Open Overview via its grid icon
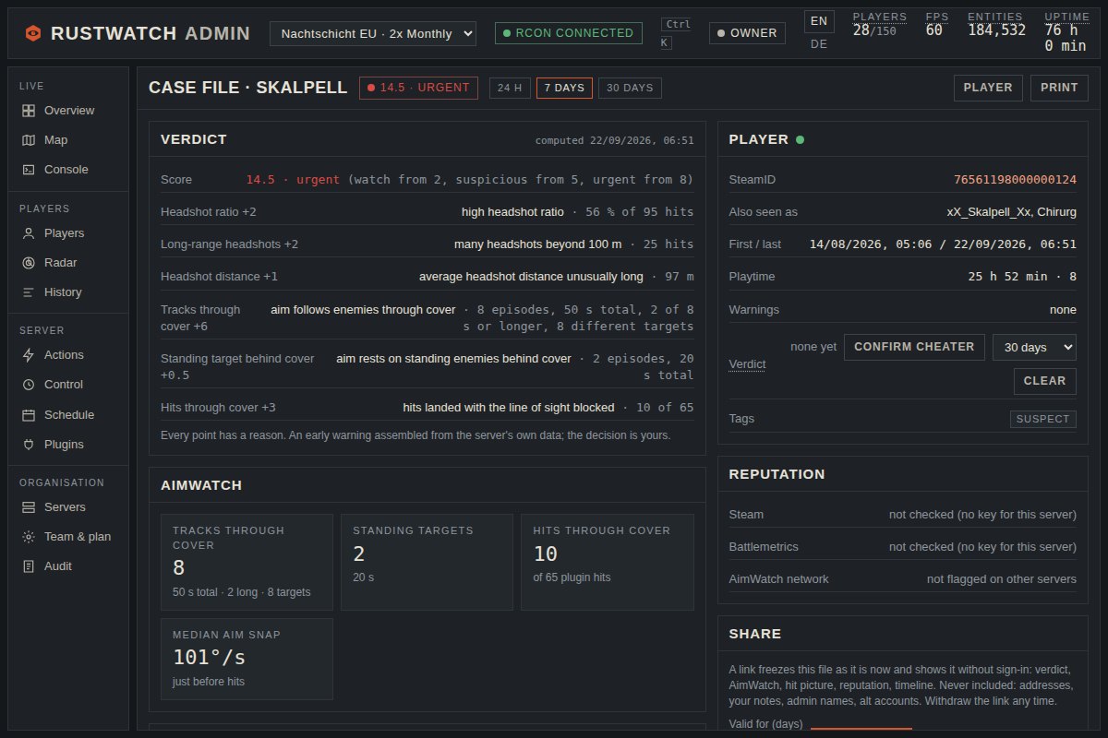The height and width of the screenshot is (738, 1108). tap(29, 111)
